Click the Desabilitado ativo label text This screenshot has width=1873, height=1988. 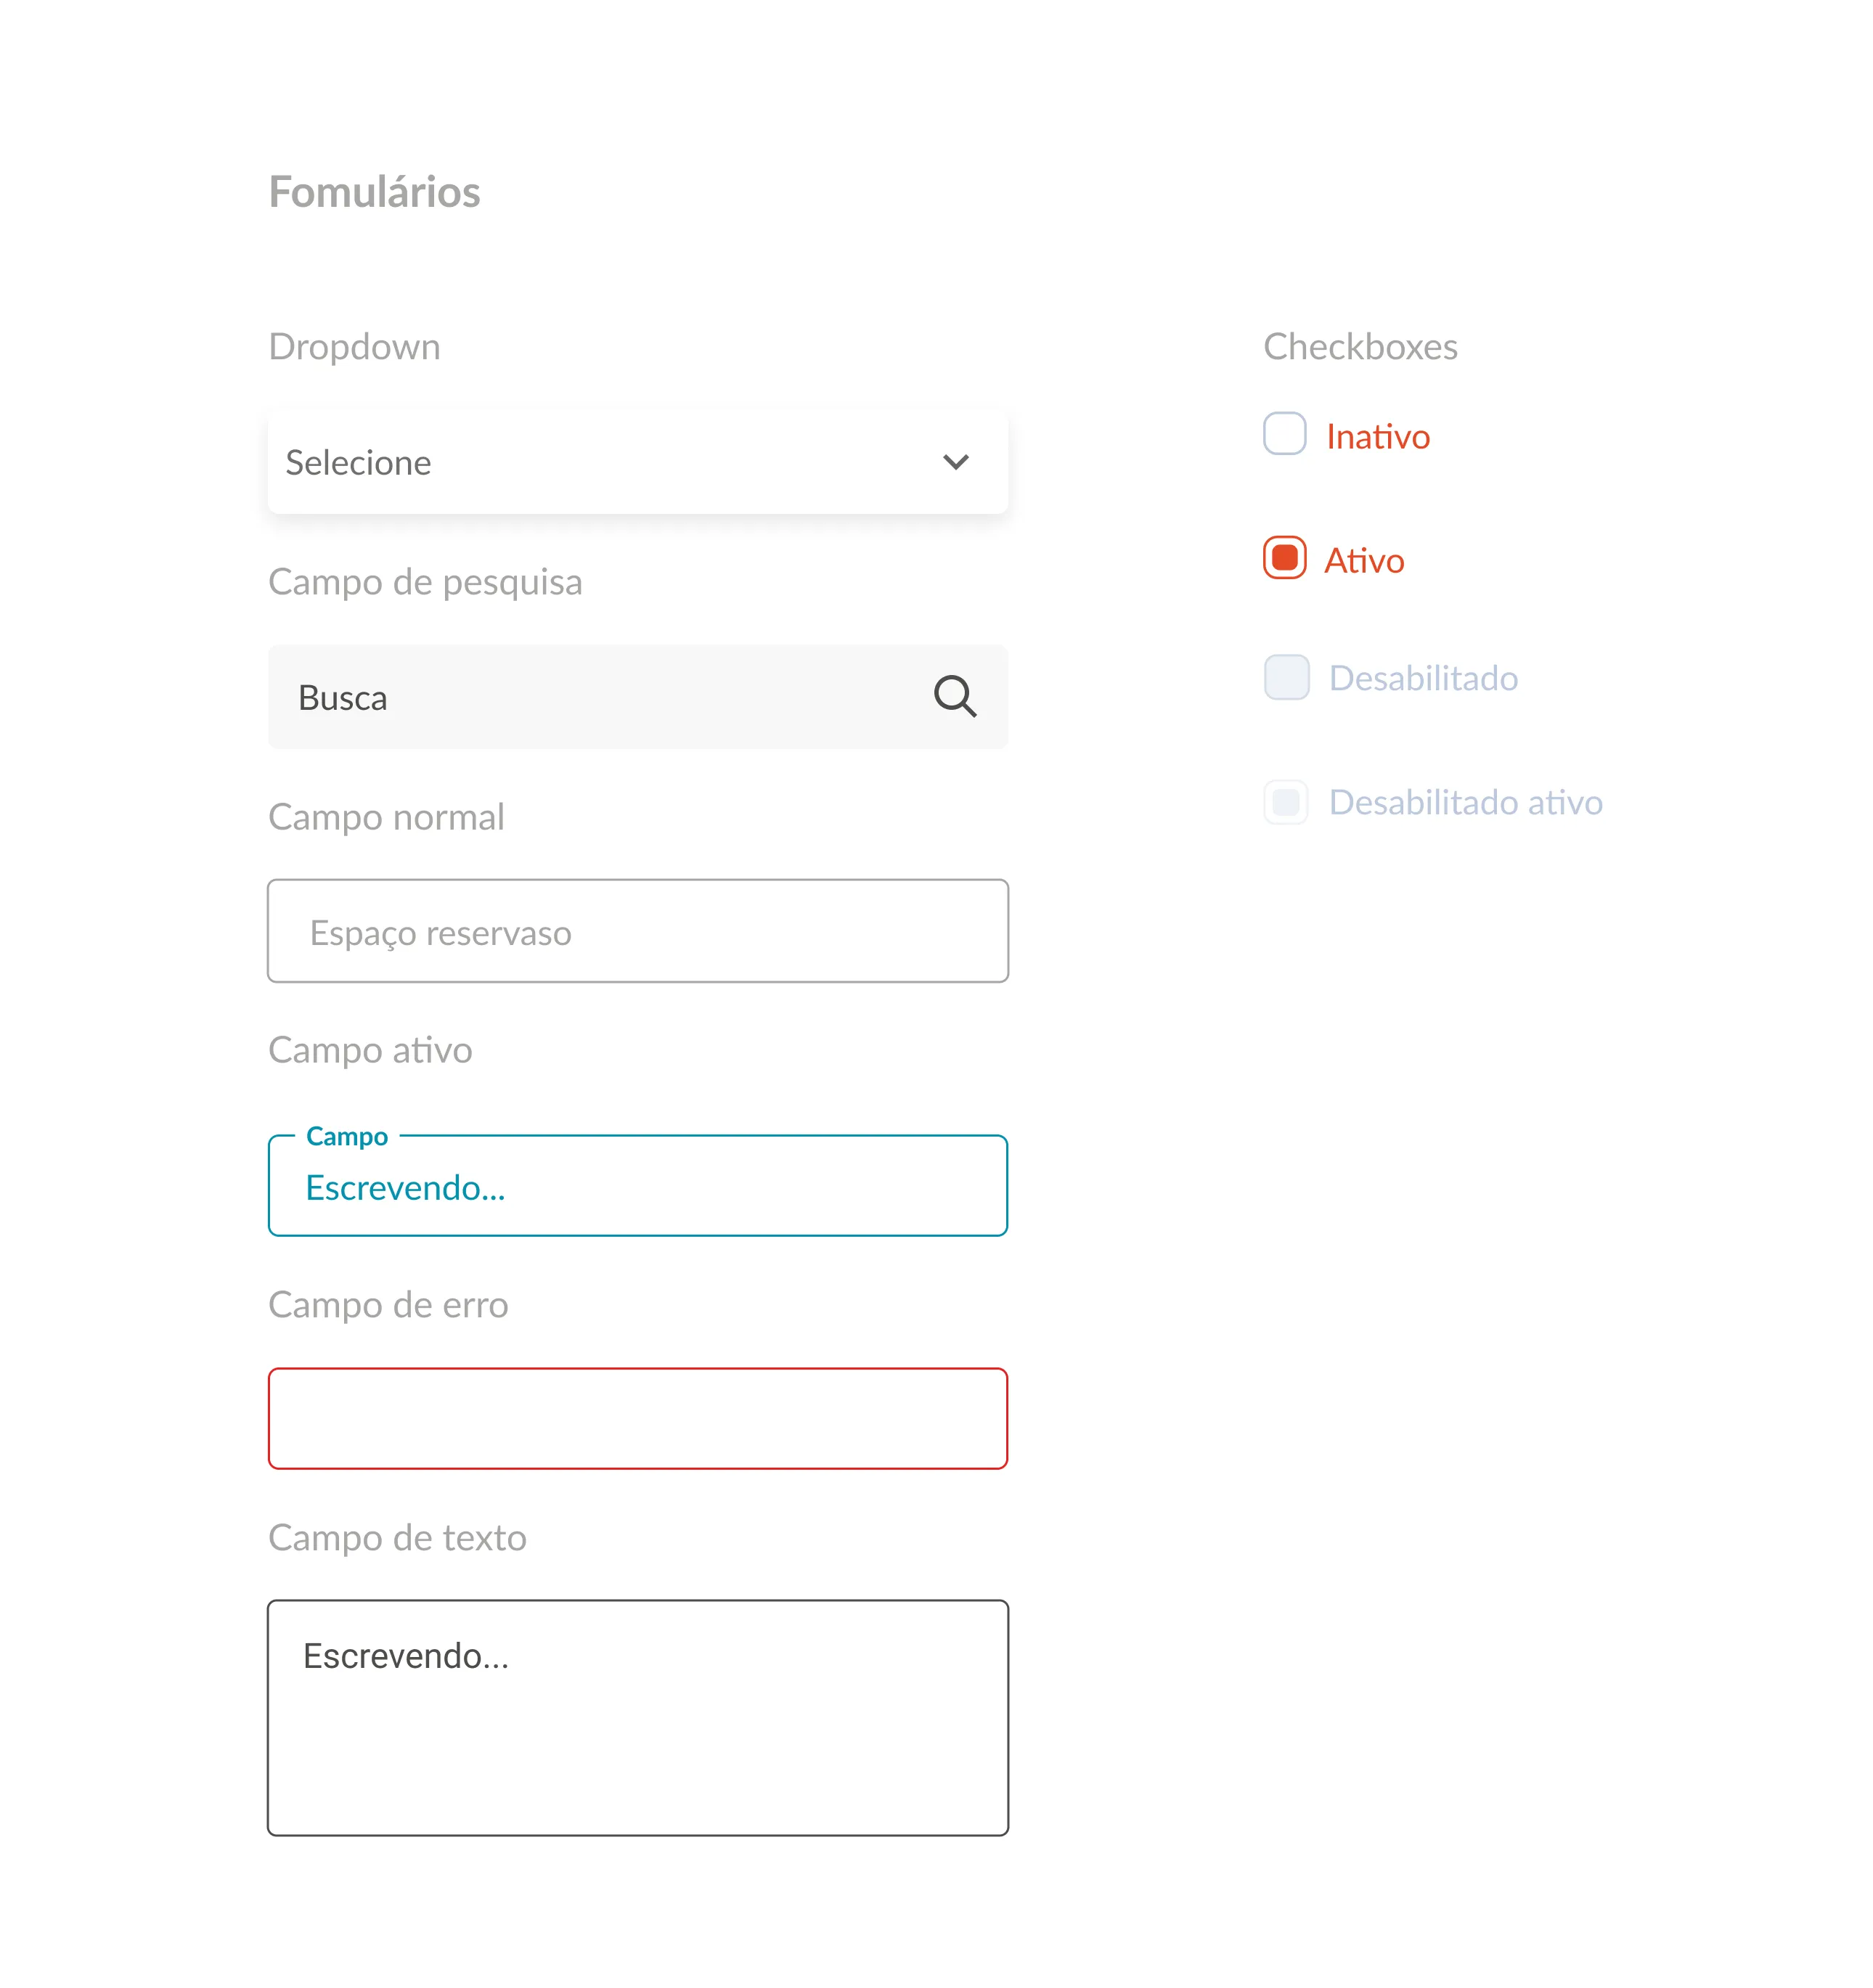(x=1465, y=803)
